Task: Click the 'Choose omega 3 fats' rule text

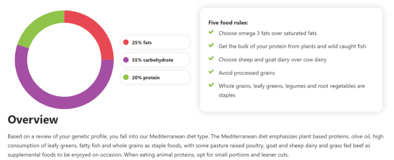Action: pos(268,33)
